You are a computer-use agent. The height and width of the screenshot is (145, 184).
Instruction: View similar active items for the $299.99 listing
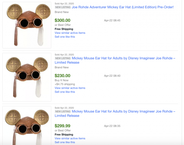click(70, 138)
